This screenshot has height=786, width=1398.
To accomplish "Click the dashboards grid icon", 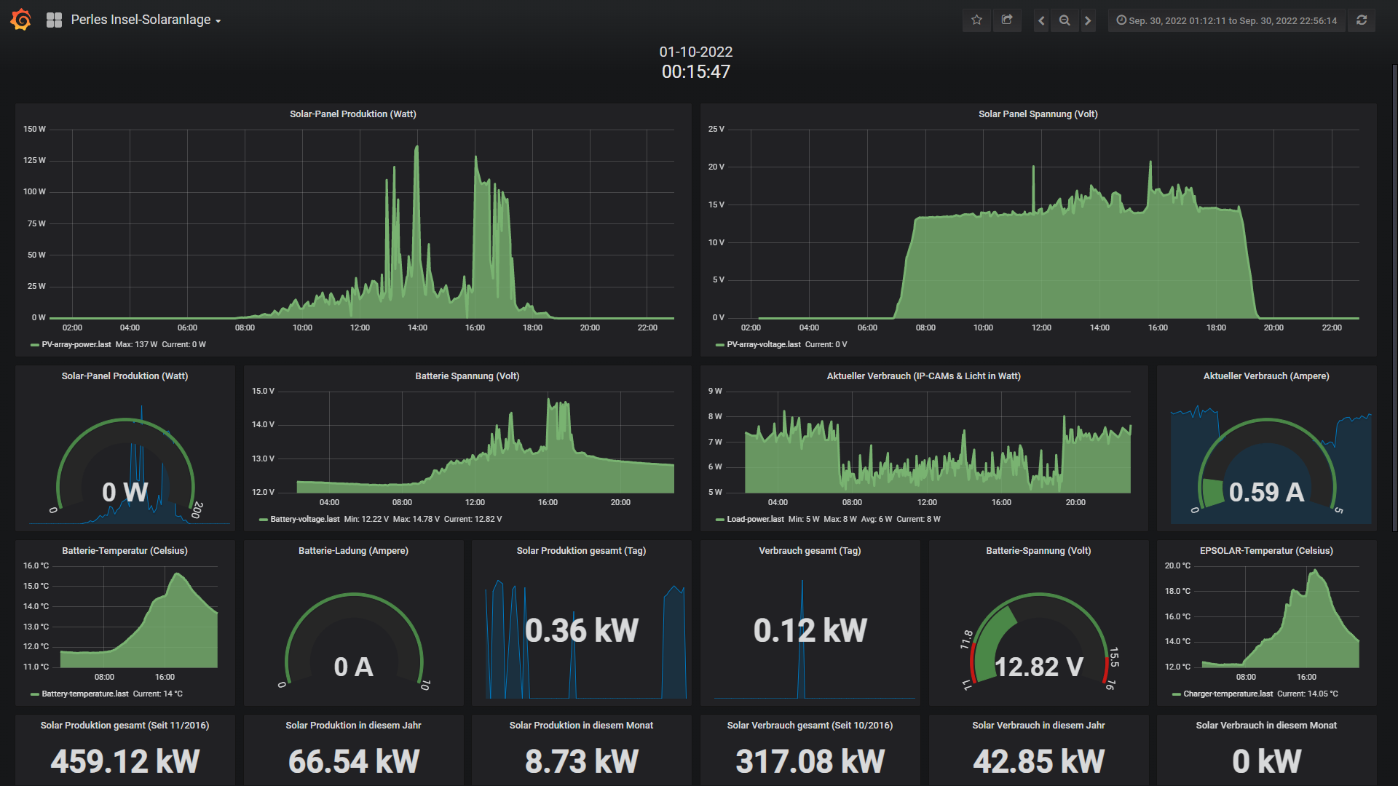I will point(54,20).
